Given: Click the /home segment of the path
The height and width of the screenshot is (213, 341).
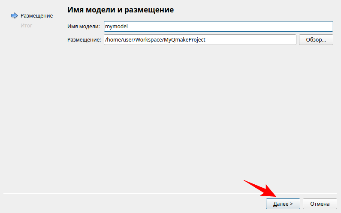Looking at the screenshot, I should [x=113, y=40].
